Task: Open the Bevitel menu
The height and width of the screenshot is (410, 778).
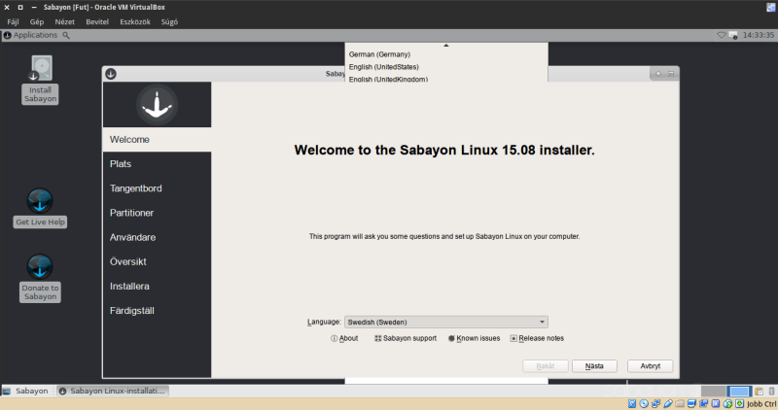Action: (96, 21)
